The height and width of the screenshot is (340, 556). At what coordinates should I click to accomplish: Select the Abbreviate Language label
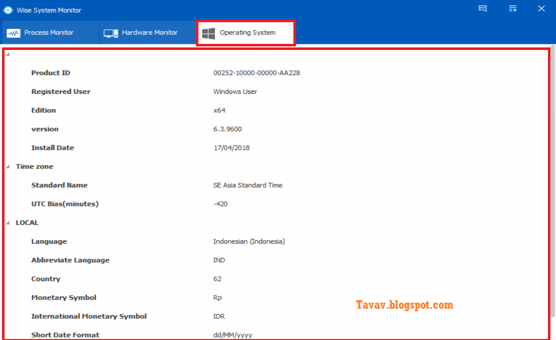coord(70,260)
